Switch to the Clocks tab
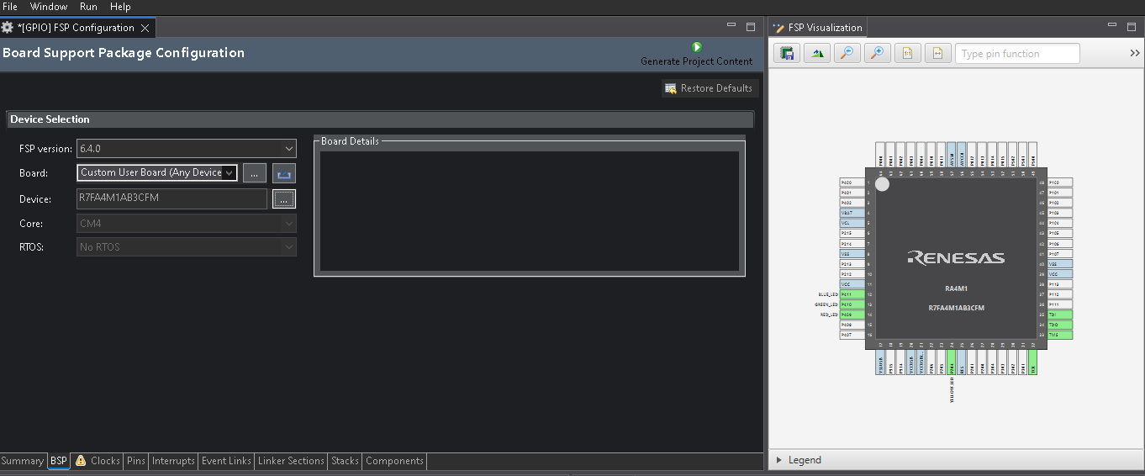The image size is (1145, 476). point(98,461)
